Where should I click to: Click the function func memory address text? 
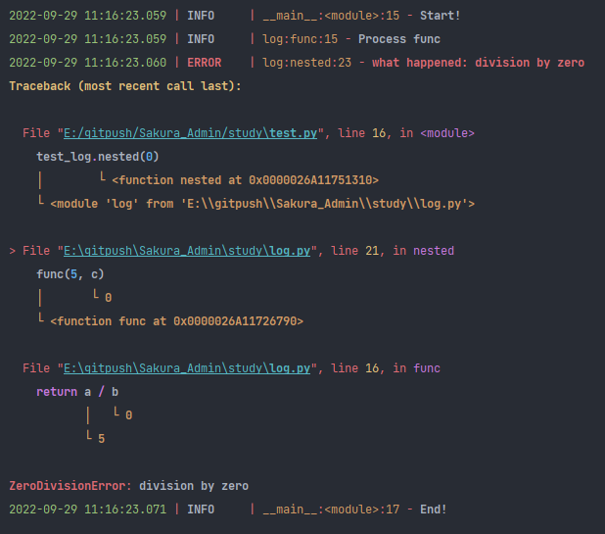click(x=176, y=321)
